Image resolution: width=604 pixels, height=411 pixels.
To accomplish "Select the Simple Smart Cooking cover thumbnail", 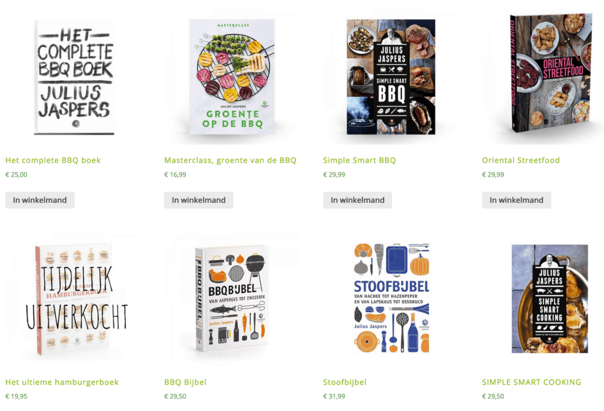I will coord(550,298).
